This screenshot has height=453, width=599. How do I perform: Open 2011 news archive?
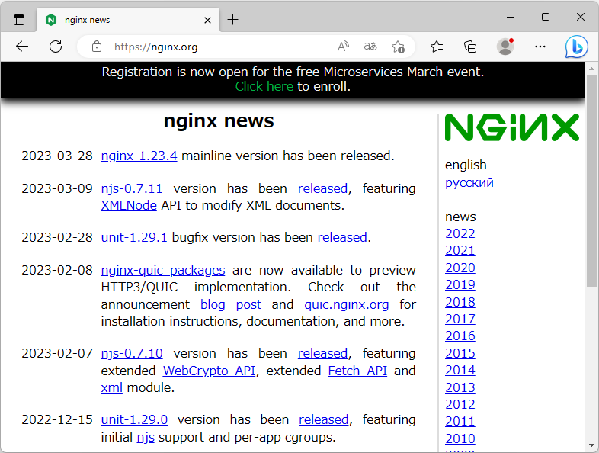point(460,421)
